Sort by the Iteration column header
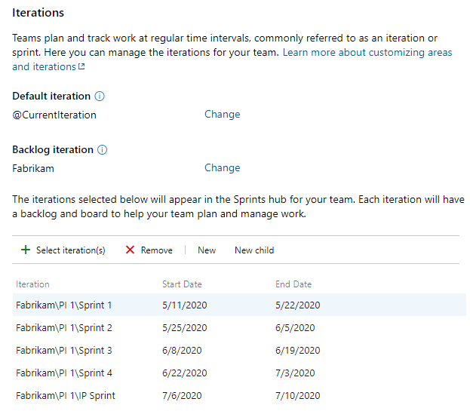This screenshot has width=470, height=411. point(32,284)
